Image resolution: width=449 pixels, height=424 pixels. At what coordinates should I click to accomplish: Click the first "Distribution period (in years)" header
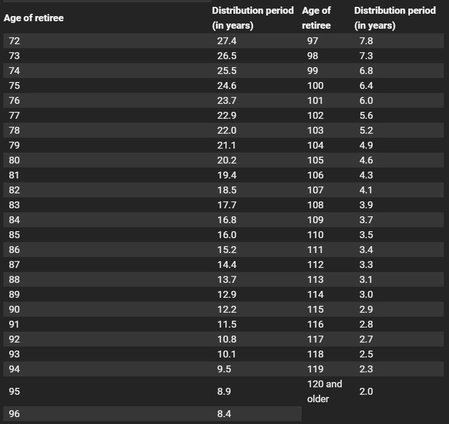point(252,18)
